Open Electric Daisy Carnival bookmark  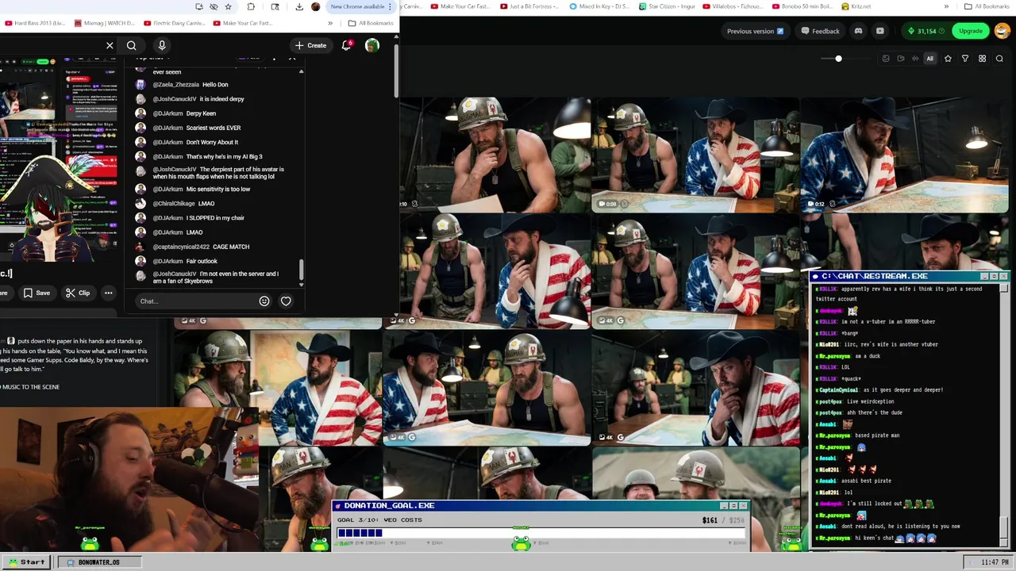tap(174, 23)
